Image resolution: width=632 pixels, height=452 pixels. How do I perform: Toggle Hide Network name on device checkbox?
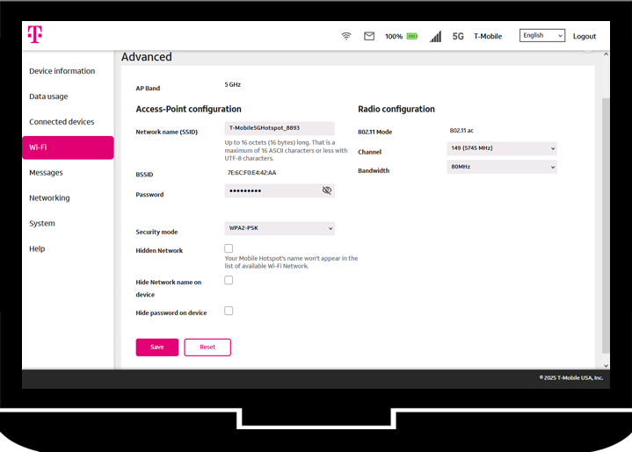pyautogui.click(x=229, y=281)
